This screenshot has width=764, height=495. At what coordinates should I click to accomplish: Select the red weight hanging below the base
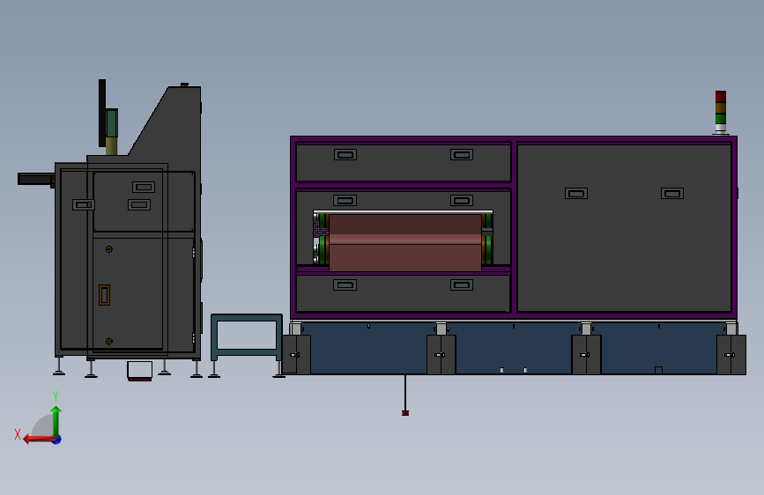coord(405,413)
